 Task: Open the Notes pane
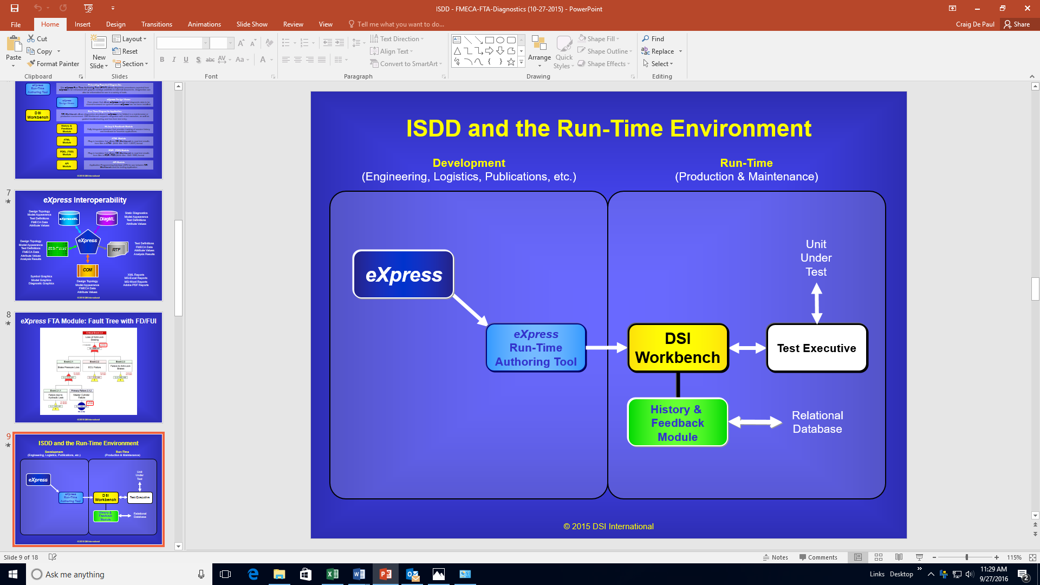click(775, 557)
